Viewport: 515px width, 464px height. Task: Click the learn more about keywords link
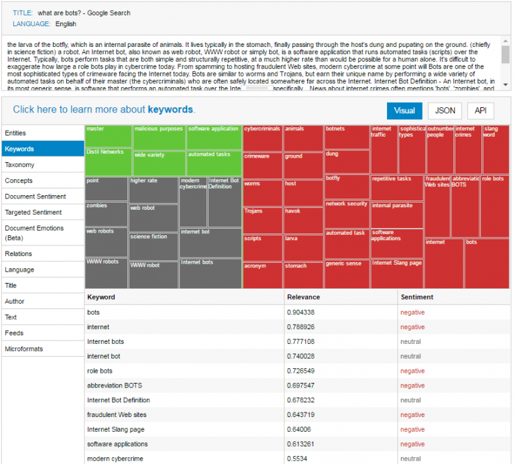click(x=104, y=109)
